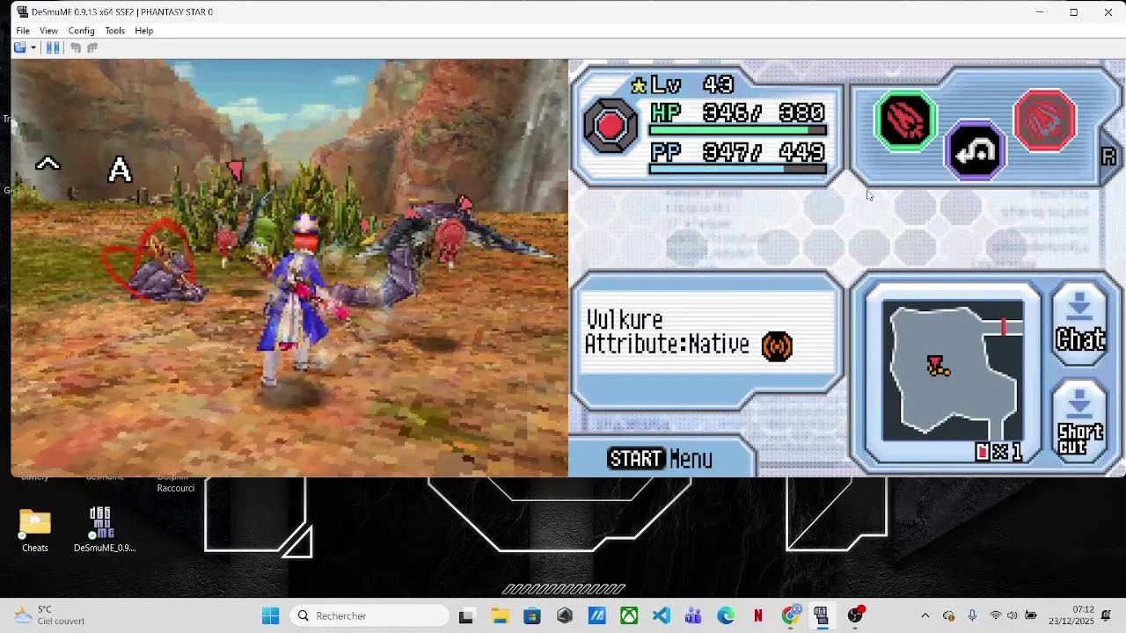Tap the red hexagon character icon

(x=610, y=125)
